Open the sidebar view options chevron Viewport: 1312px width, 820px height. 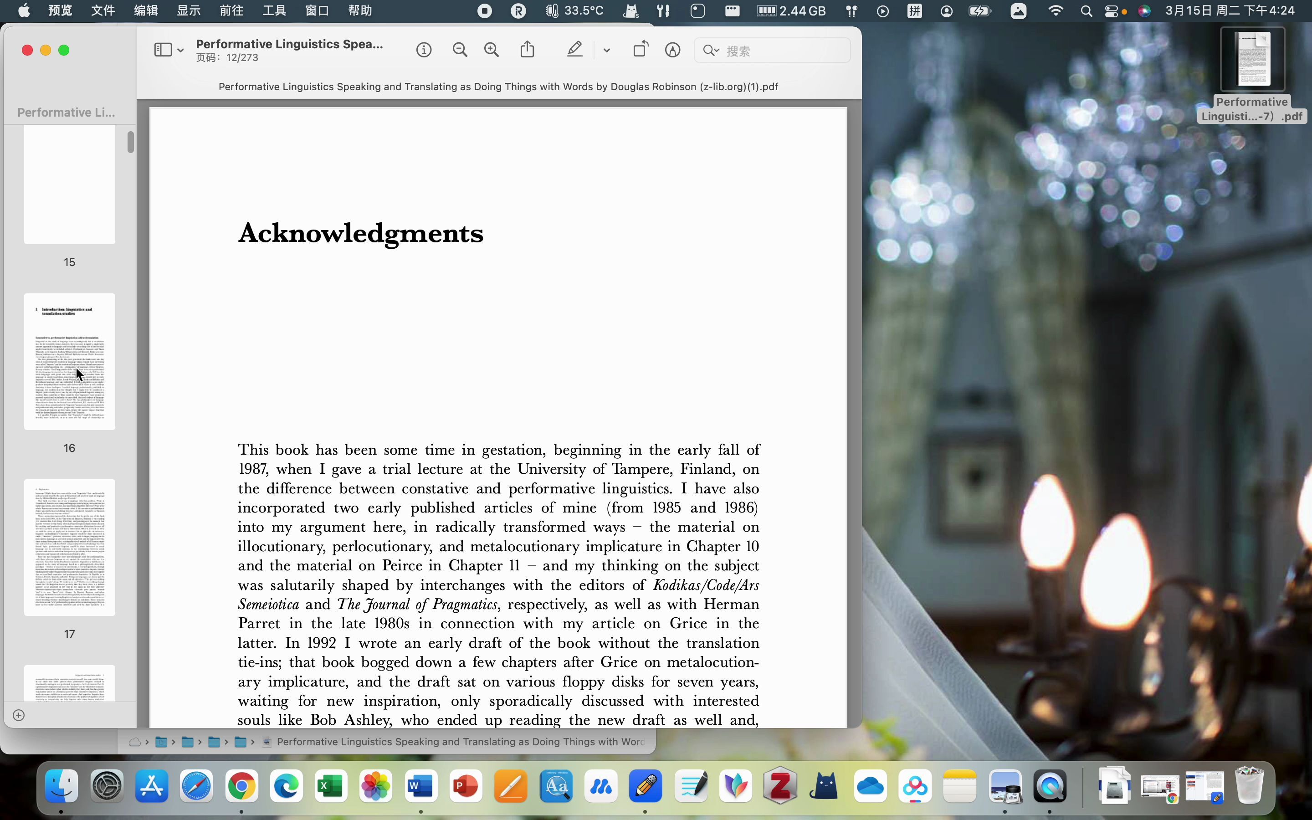(180, 51)
